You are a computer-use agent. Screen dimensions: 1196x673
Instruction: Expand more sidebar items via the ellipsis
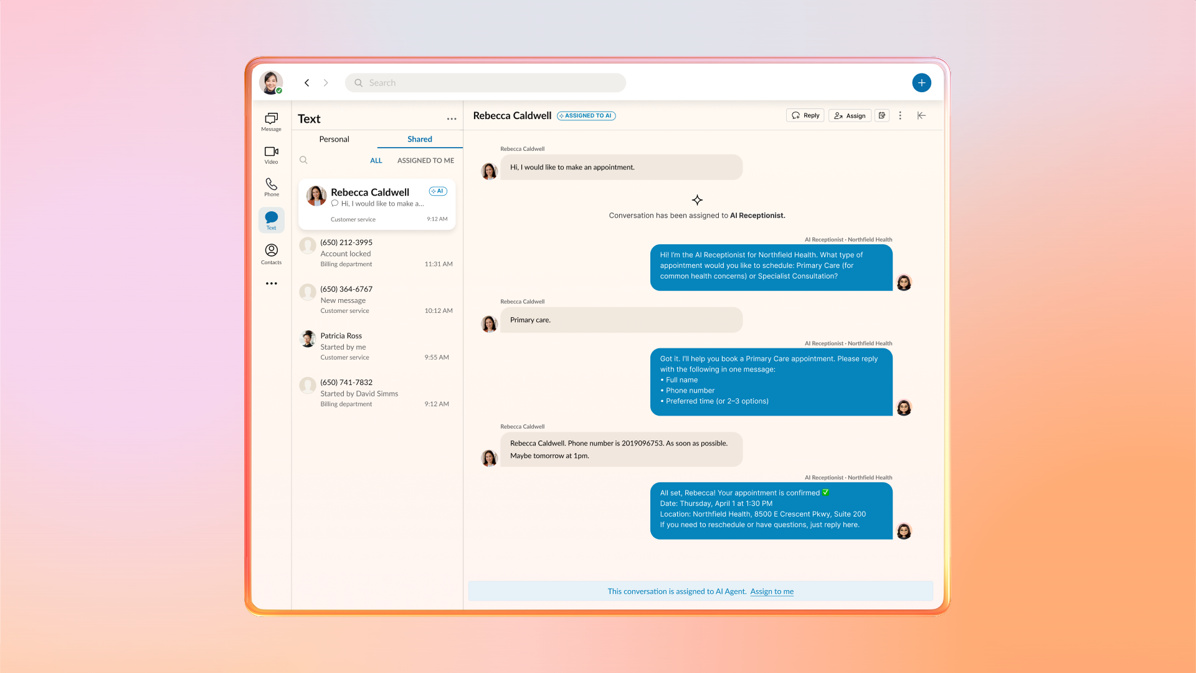pyautogui.click(x=271, y=284)
